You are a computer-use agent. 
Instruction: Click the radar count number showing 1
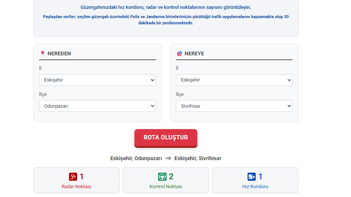click(x=81, y=176)
